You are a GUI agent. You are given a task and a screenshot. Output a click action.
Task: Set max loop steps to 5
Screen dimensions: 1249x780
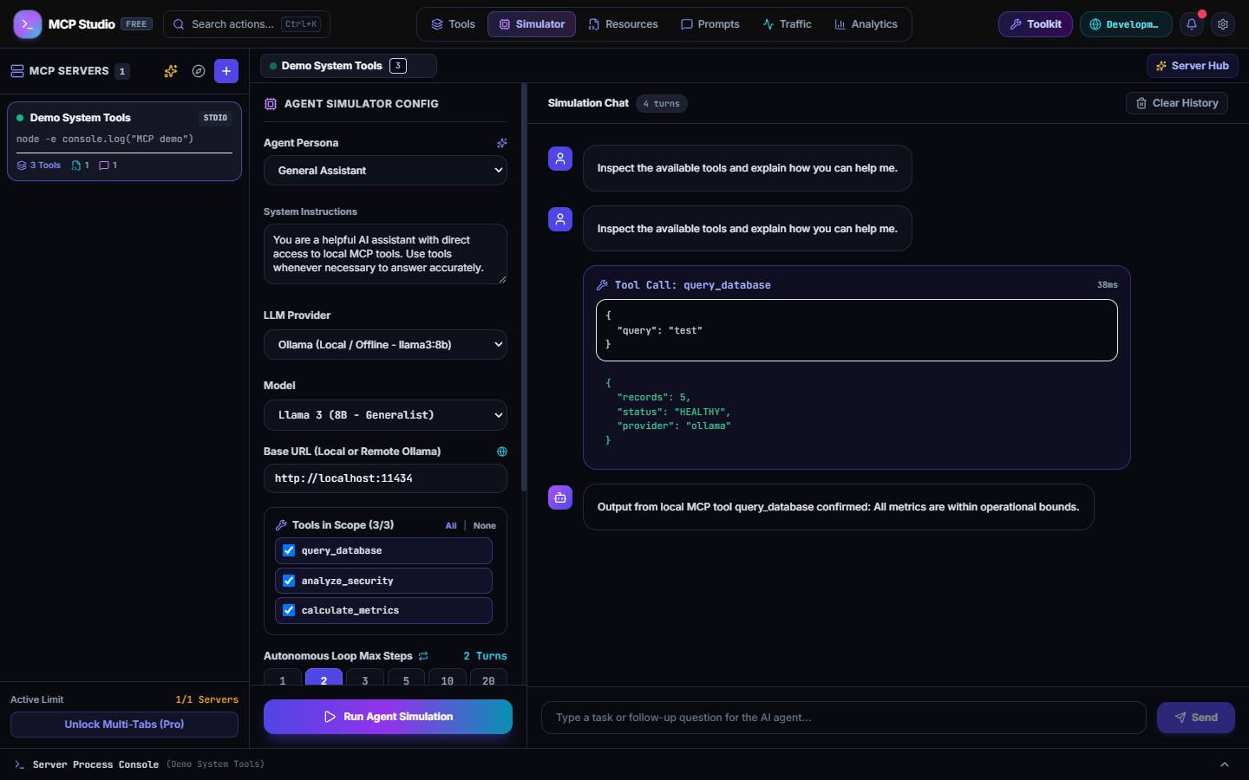[x=406, y=678]
